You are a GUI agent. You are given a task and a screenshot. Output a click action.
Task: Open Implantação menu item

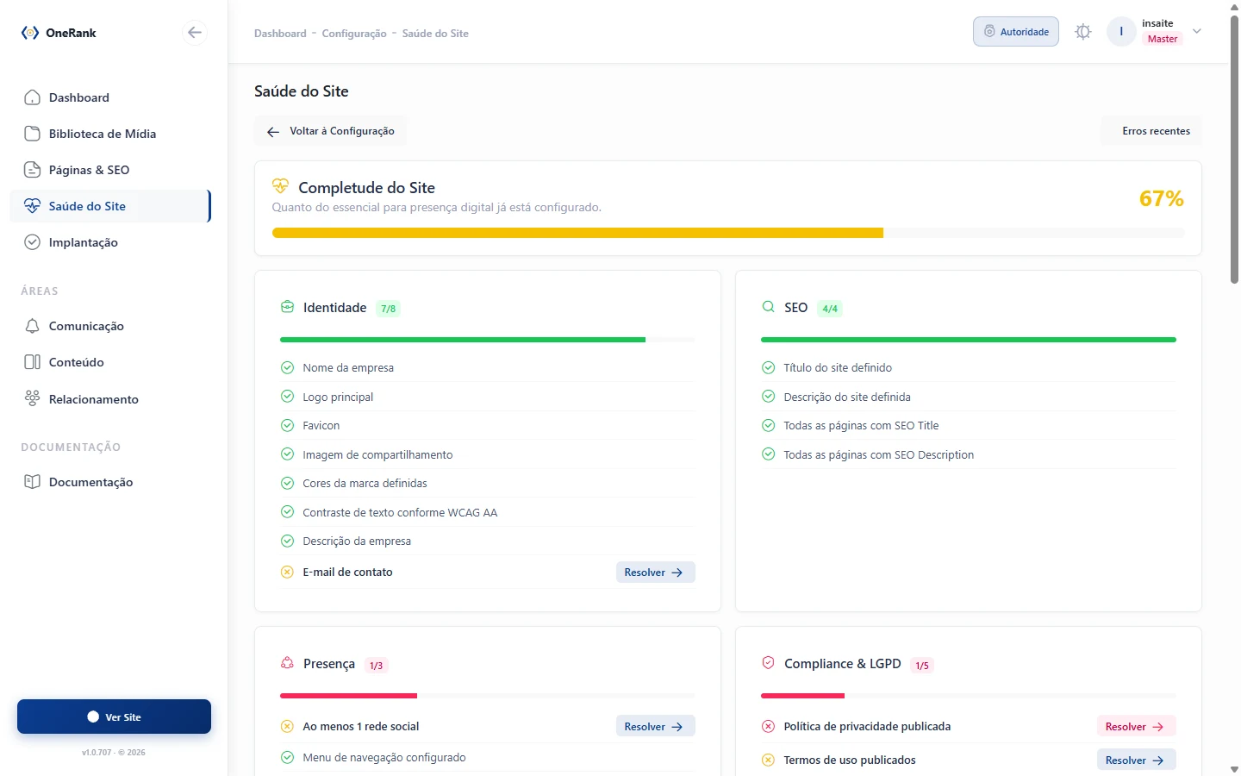[110, 242]
